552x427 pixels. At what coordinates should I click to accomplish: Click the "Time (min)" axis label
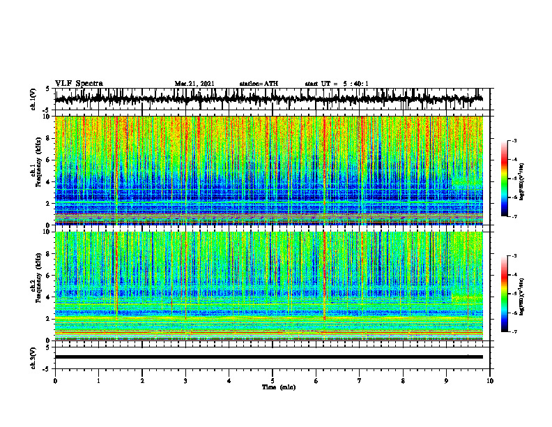pyautogui.click(x=279, y=387)
